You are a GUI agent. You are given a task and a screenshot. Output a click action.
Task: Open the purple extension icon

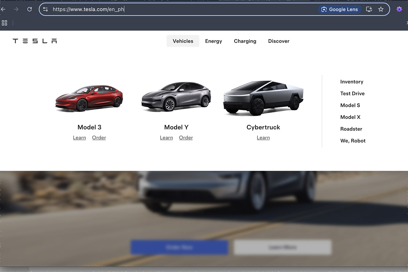pyautogui.click(x=399, y=9)
